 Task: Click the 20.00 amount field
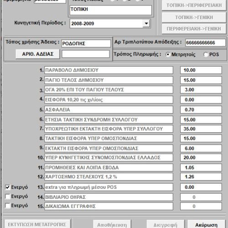coord(201,157)
